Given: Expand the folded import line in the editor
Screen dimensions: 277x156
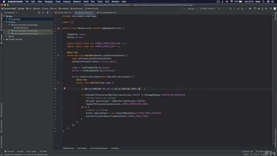Looking at the screenshot, I should tap(72, 22).
